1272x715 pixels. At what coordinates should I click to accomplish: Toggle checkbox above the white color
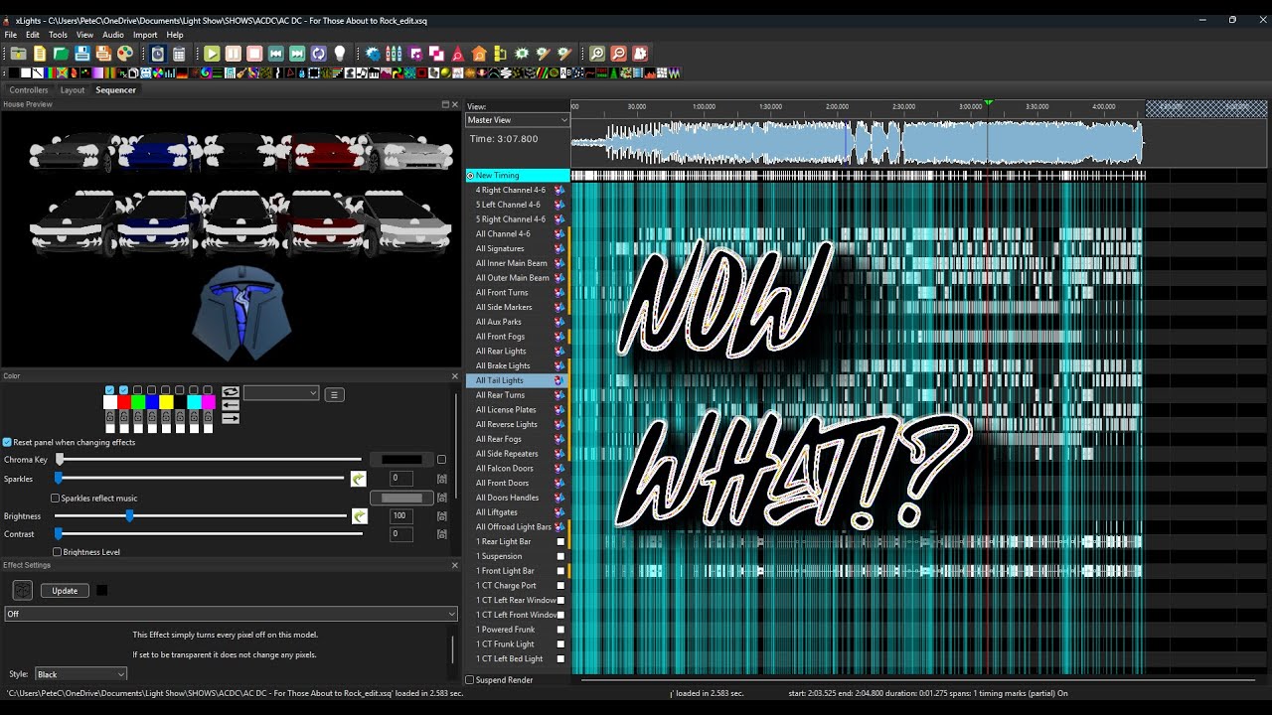tap(109, 390)
